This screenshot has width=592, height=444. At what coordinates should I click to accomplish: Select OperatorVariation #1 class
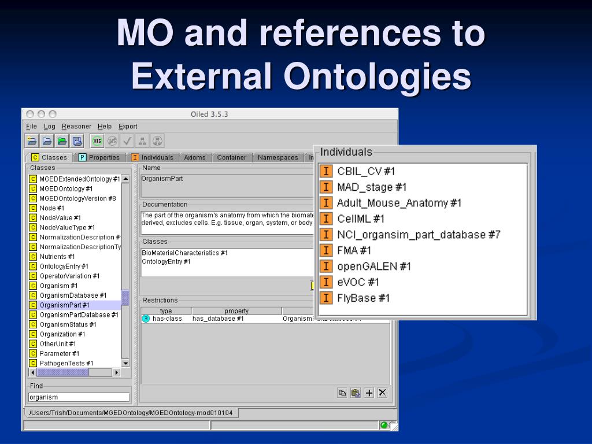pyautogui.click(x=69, y=276)
